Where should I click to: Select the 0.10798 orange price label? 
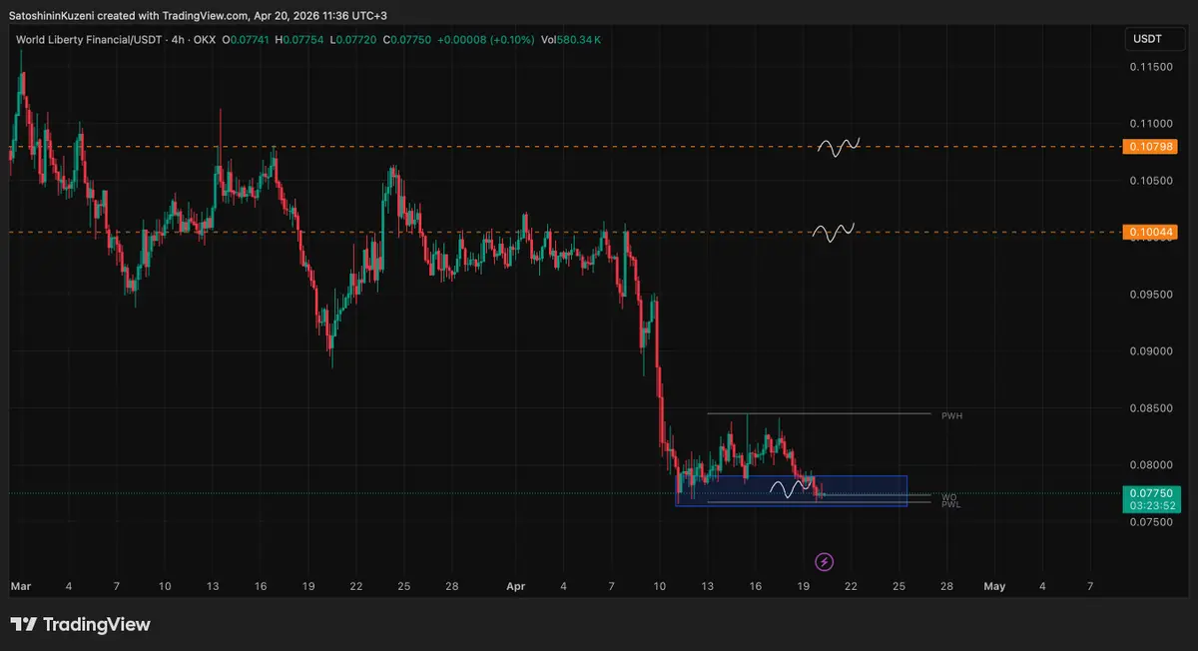pos(1151,147)
